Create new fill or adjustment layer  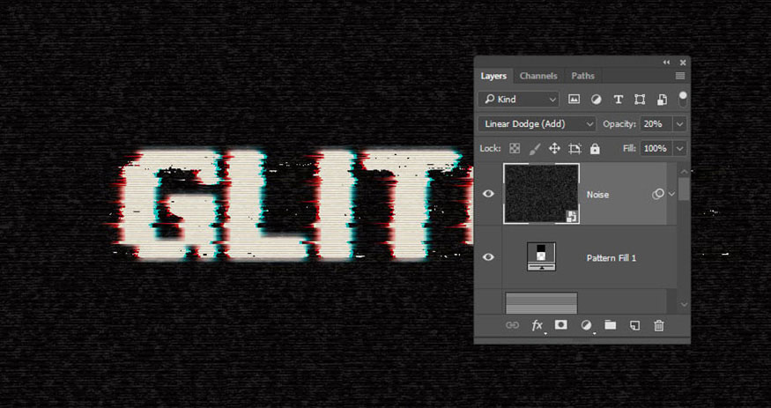(x=586, y=325)
